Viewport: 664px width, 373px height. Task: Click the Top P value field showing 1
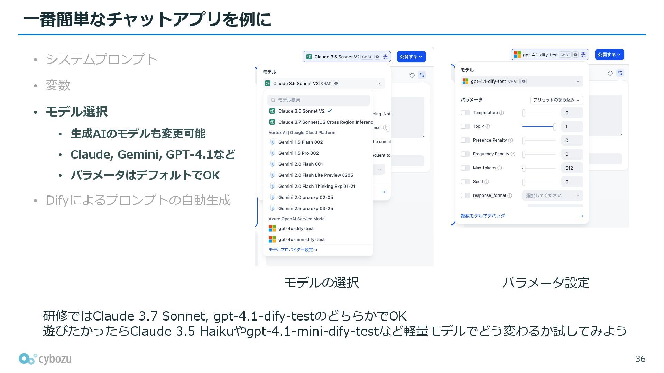coord(572,126)
